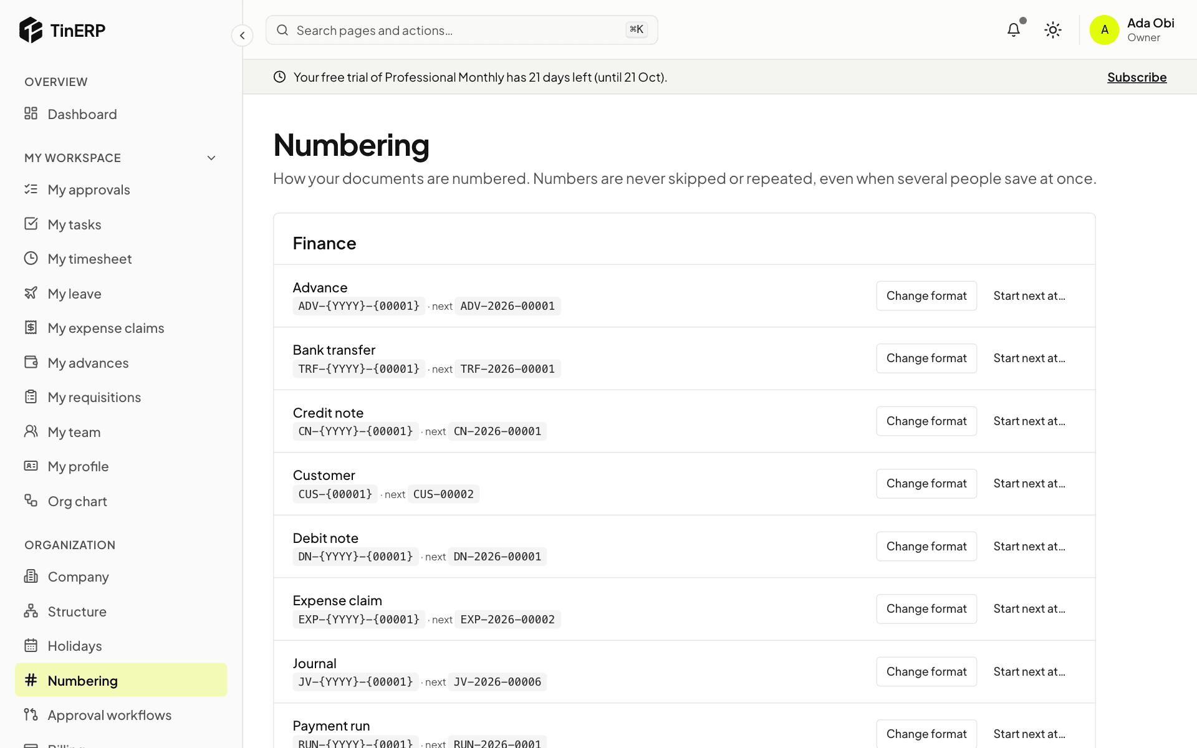Viewport: 1197px width, 748px height.
Task: Open the notifications bell
Action: 1014,30
